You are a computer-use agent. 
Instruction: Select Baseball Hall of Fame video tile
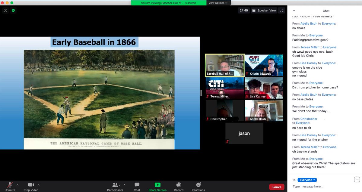click(224, 65)
